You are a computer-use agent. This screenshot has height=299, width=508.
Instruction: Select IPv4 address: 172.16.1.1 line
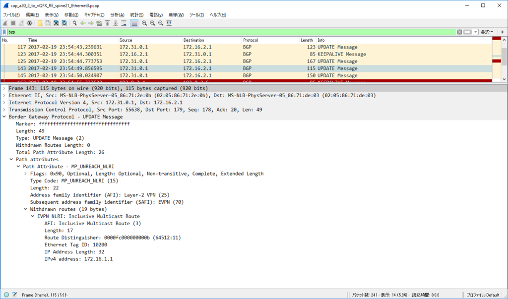(78, 259)
